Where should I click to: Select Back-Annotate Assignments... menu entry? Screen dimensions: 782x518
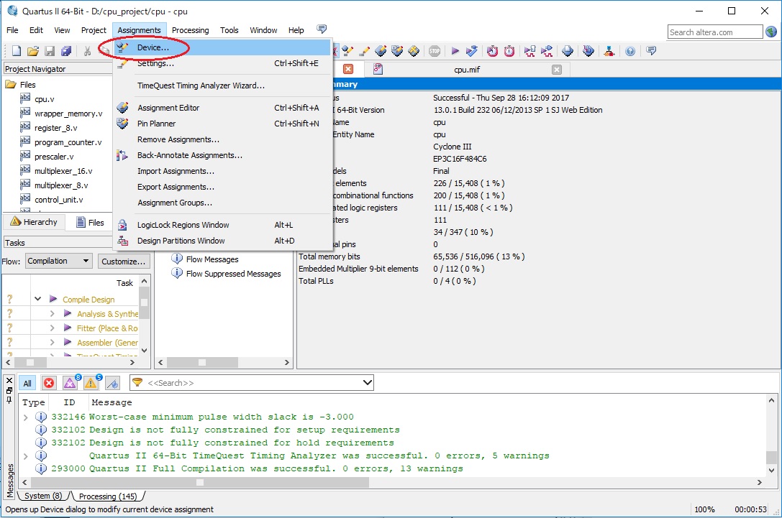pyautogui.click(x=222, y=155)
